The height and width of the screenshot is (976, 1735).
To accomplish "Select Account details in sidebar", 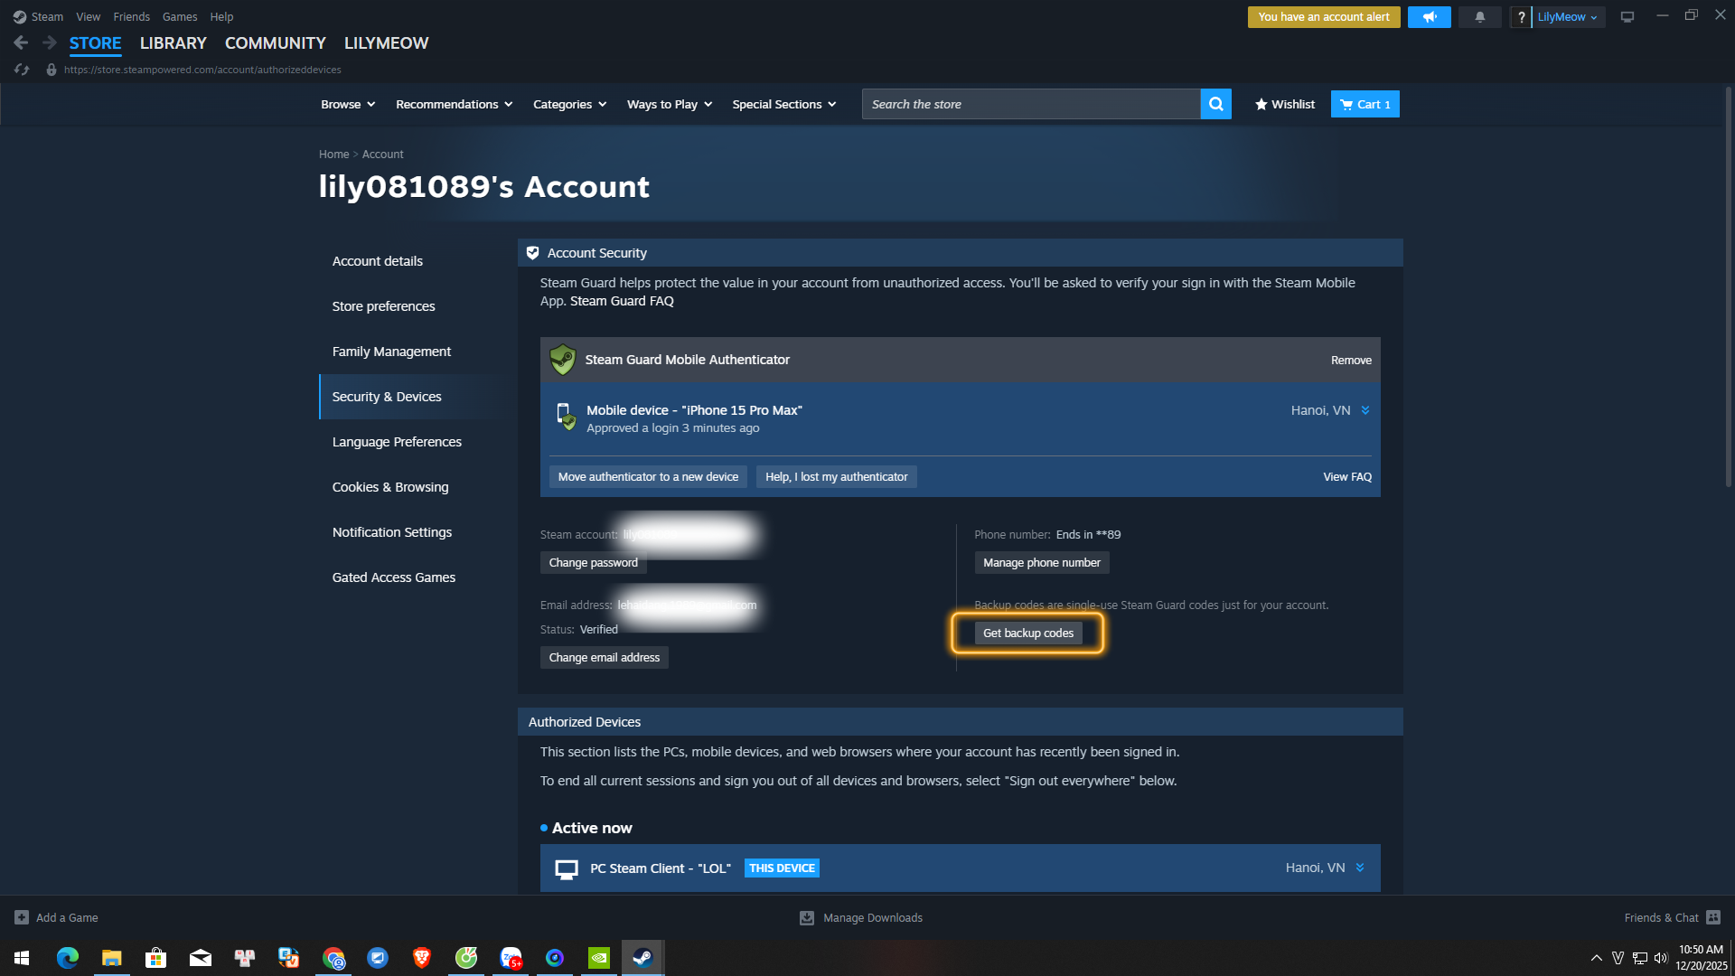I will click(x=378, y=261).
